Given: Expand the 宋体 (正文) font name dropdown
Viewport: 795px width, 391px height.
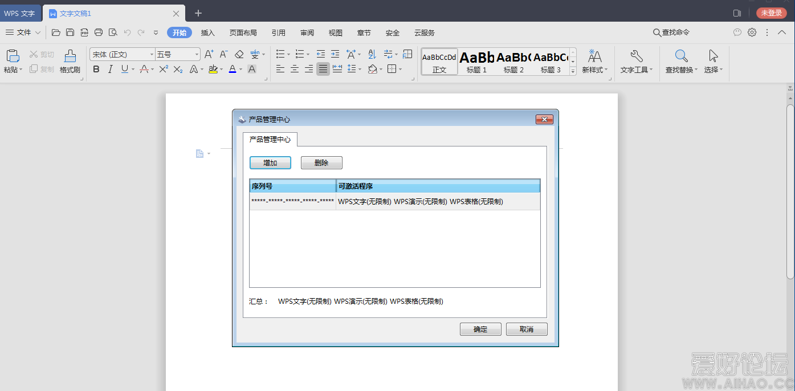Looking at the screenshot, I should (152, 55).
